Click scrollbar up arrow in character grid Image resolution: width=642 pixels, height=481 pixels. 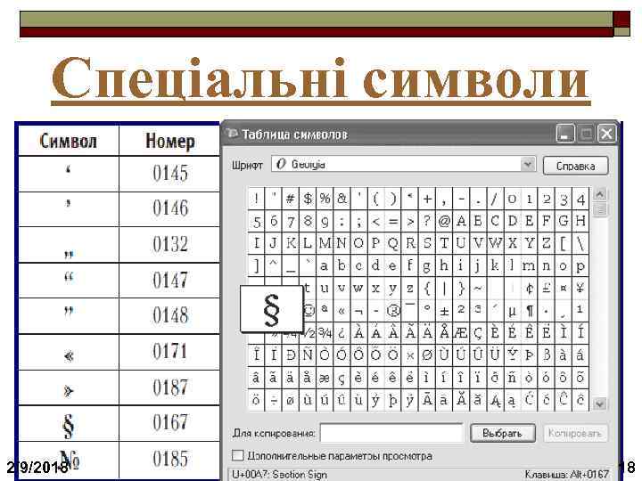pos(599,194)
